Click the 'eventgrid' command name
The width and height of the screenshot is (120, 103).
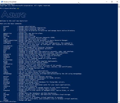point(7,54)
